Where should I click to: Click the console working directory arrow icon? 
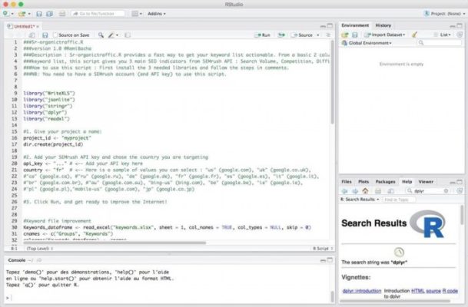(39, 260)
